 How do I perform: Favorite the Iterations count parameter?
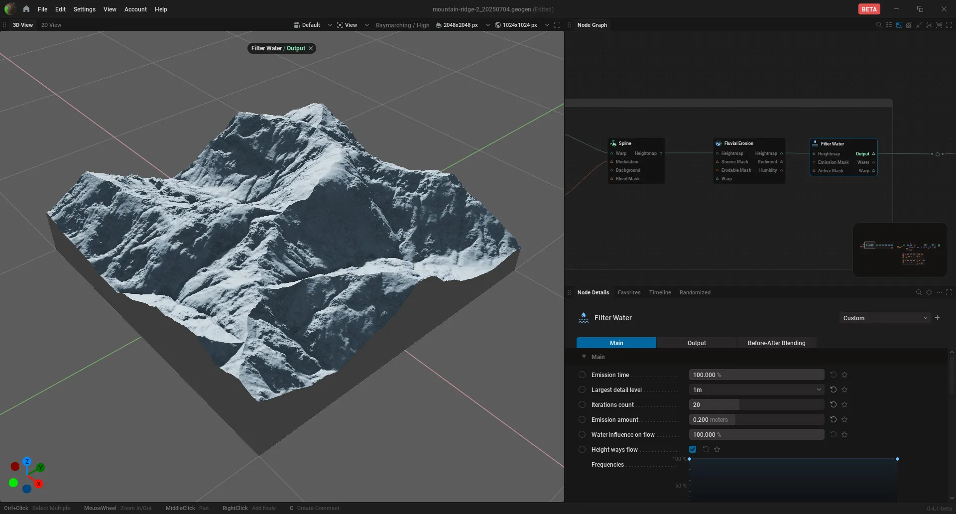[844, 404]
